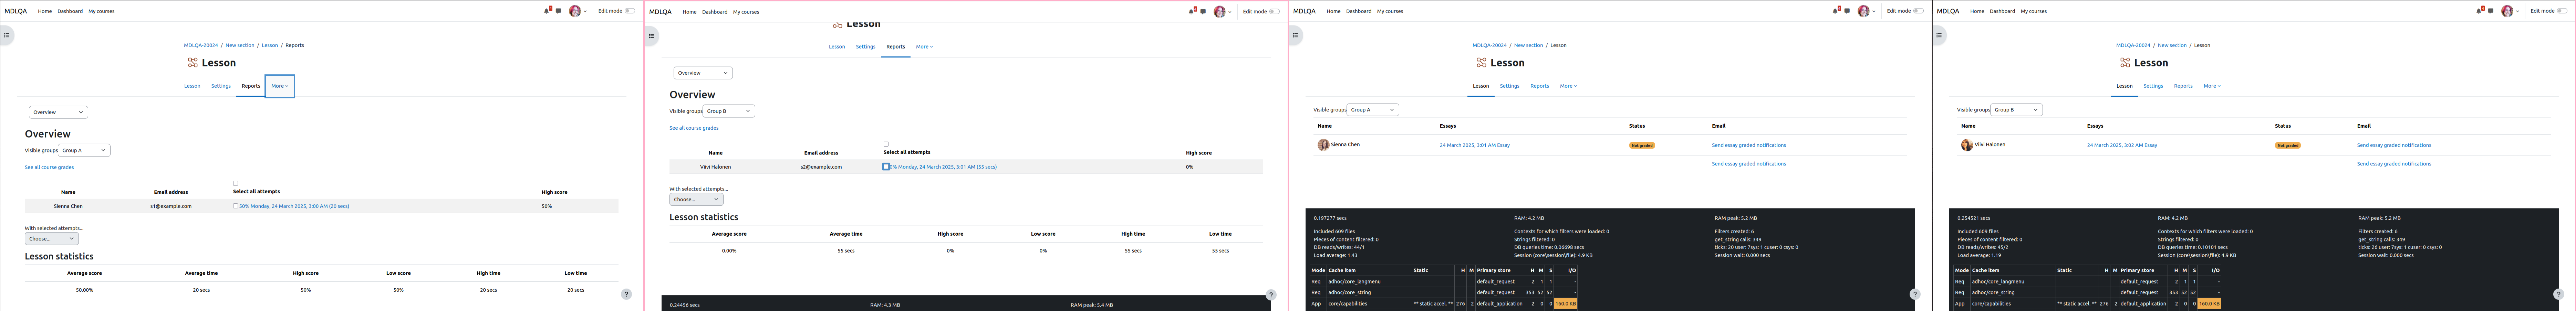Open Overview report dropdown in Group A window
Image resolution: width=2576 pixels, height=311 pixels.
pos(58,112)
